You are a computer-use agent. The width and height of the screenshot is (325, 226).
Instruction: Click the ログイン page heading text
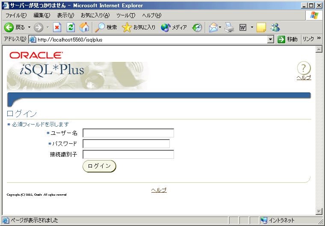coord(22,113)
